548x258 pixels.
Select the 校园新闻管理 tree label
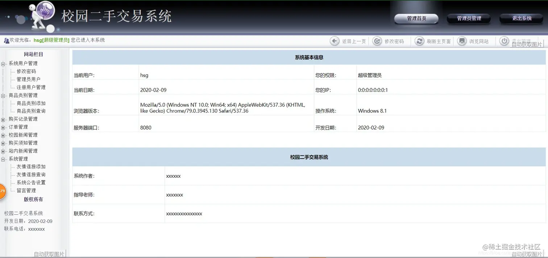(23, 135)
